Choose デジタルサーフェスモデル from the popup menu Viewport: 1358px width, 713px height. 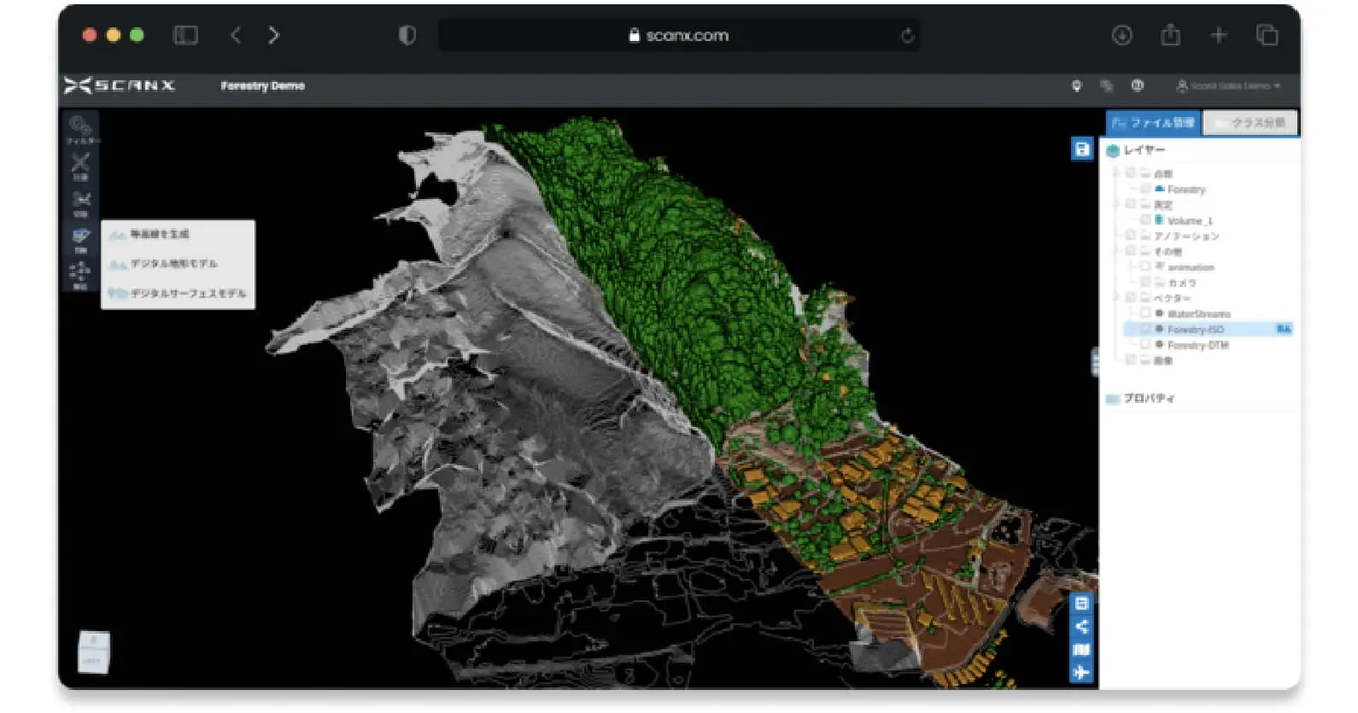point(178,294)
